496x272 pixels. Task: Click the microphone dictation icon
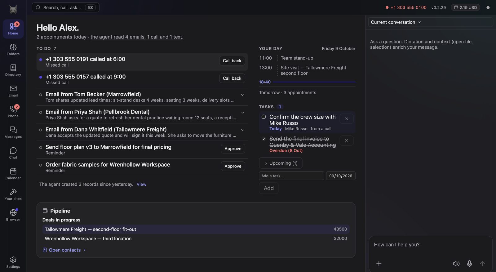point(470,264)
